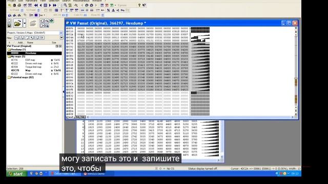This screenshot has width=328, height=184.
Task: Click the save disk icon in left panel
Action: click(x=9, y=26)
